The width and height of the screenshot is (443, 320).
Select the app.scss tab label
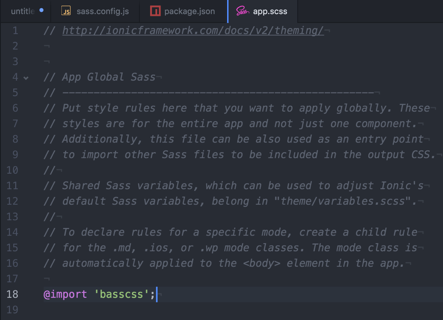click(x=270, y=11)
